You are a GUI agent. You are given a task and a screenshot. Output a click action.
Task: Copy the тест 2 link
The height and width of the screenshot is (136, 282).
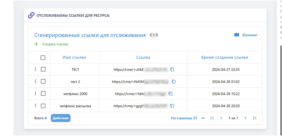click(x=174, y=81)
